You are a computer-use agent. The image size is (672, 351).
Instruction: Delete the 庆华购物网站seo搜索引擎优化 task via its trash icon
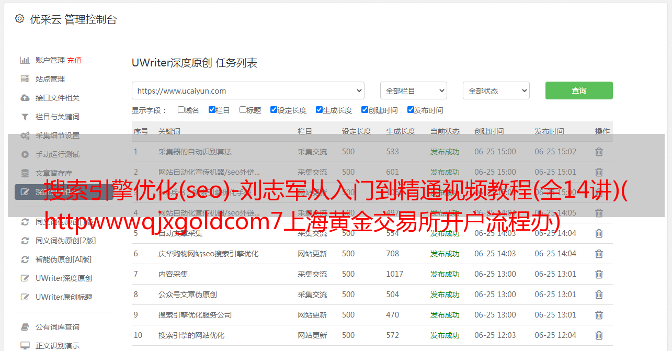(x=599, y=254)
